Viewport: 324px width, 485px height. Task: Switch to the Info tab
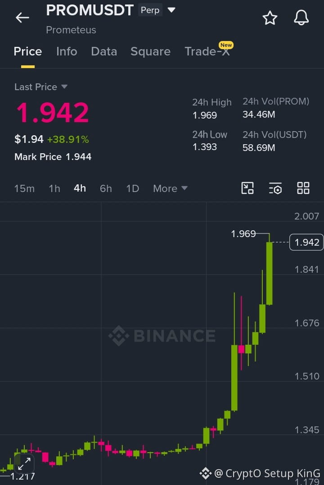pos(67,51)
